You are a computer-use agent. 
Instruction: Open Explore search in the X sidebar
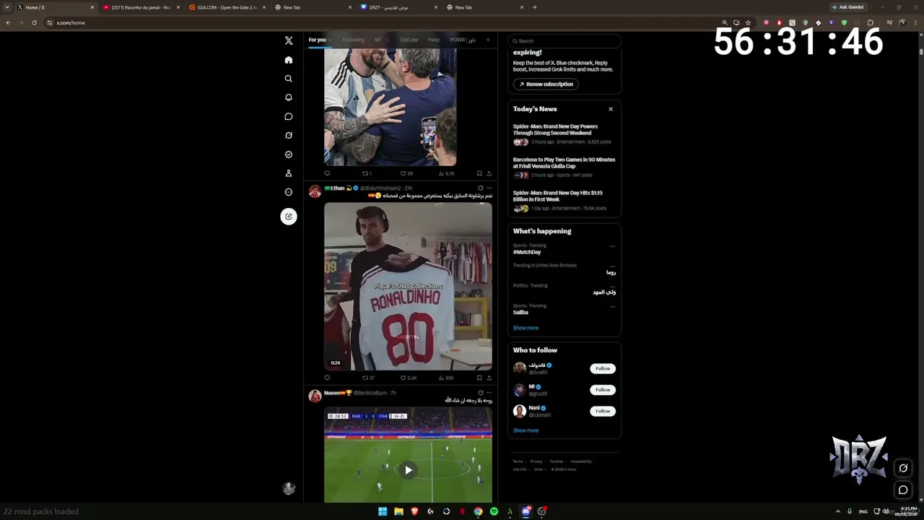289,79
